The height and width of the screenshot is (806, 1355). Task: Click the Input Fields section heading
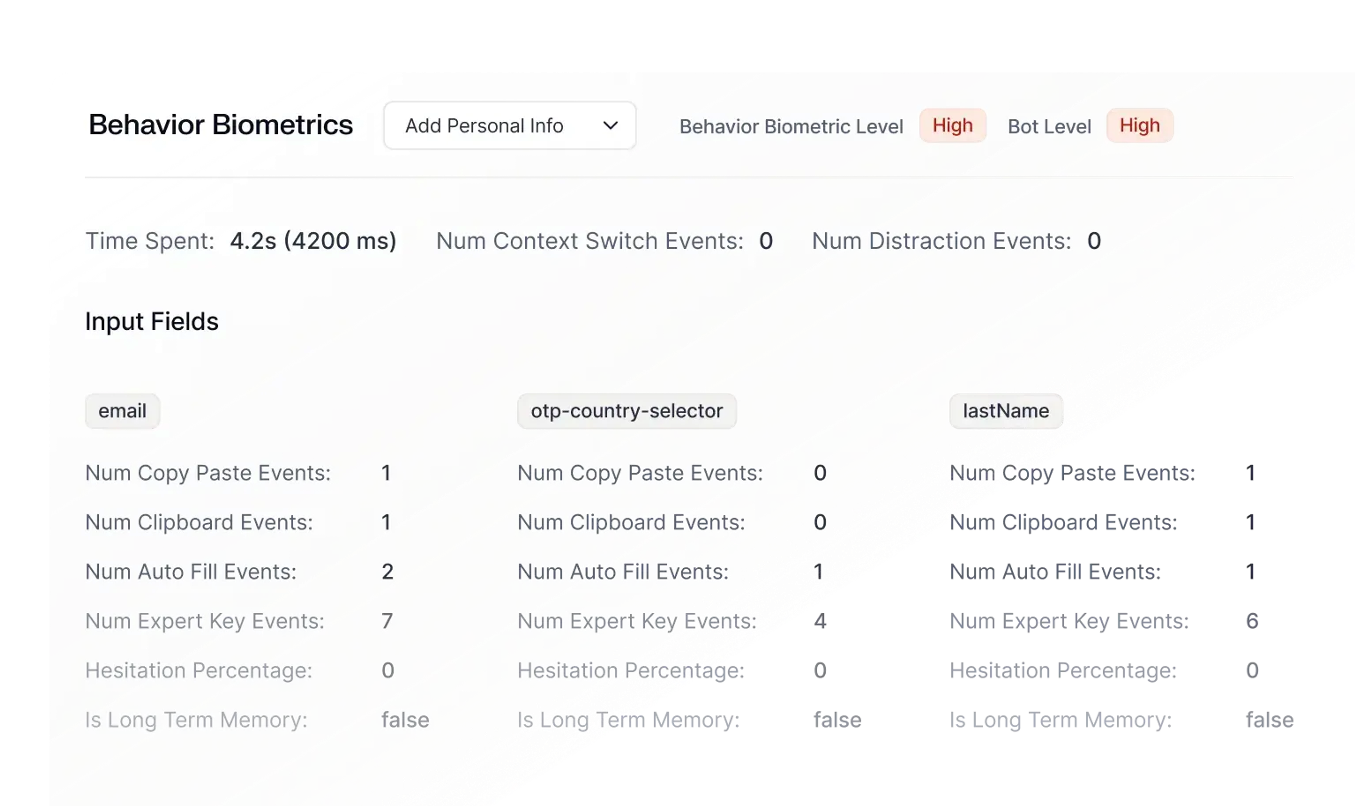tap(152, 322)
